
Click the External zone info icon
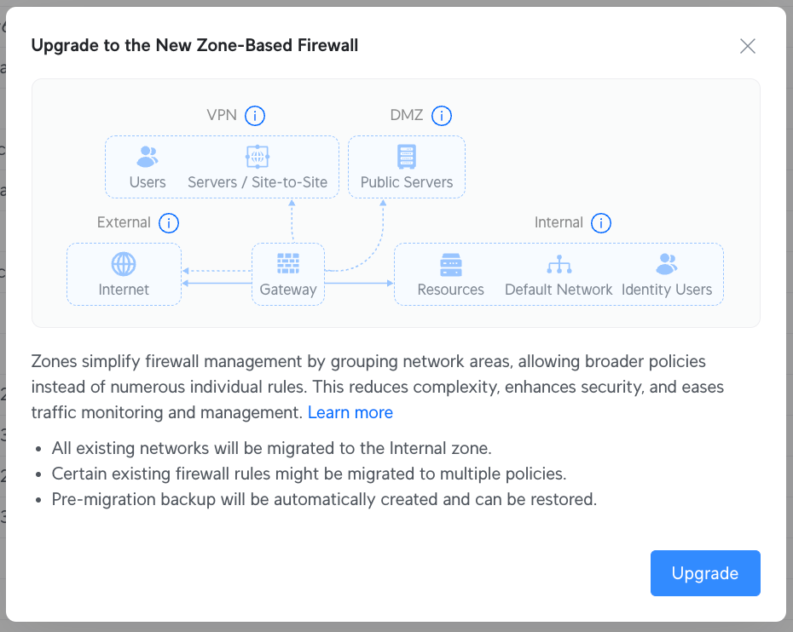coord(169,222)
